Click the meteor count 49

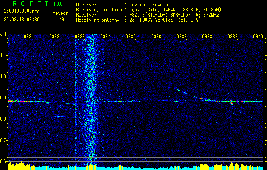(62, 20)
